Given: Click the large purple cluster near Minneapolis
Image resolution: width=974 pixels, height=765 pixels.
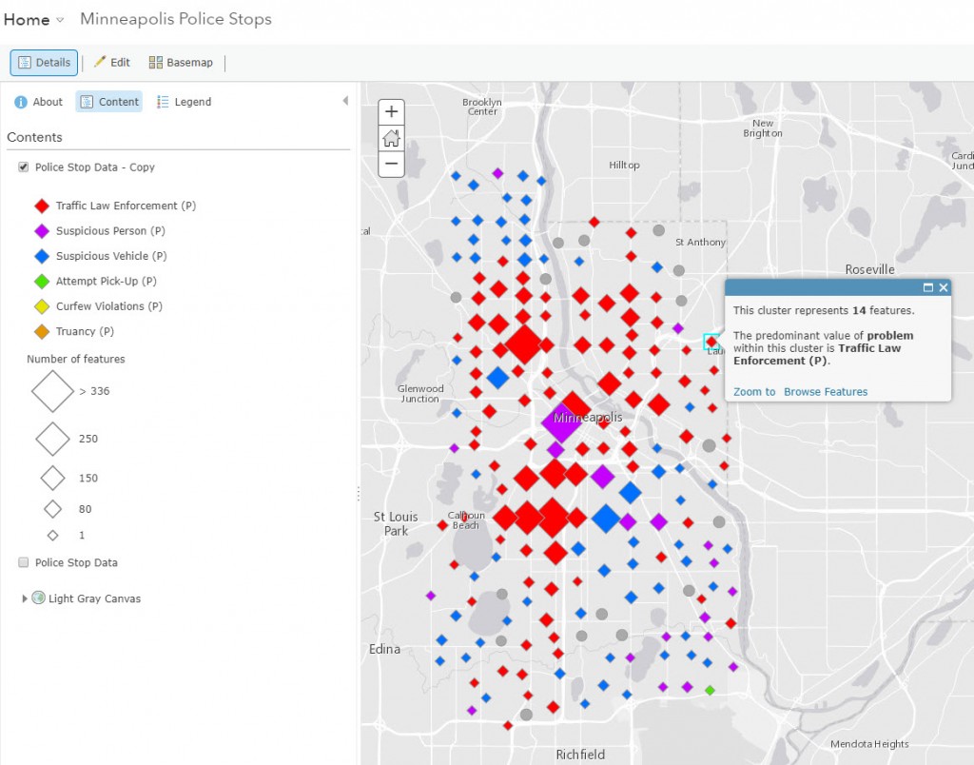Looking at the screenshot, I should click(562, 420).
